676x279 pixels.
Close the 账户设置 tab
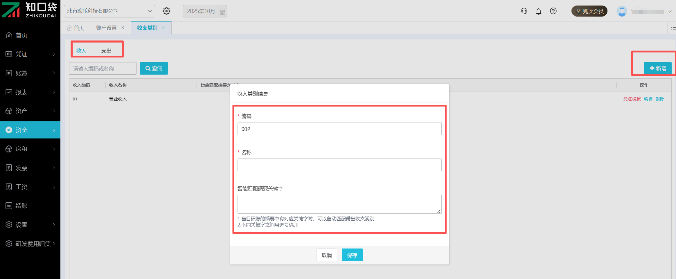[x=122, y=28]
